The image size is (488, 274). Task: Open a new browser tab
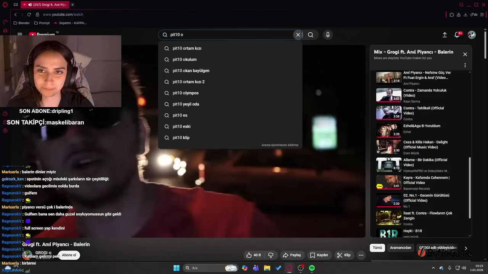tap(72, 5)
